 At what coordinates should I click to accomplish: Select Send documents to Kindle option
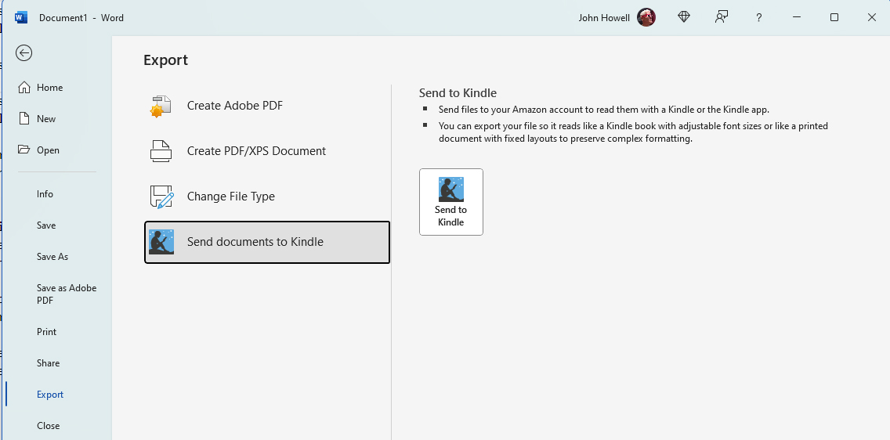click(267, 242)
